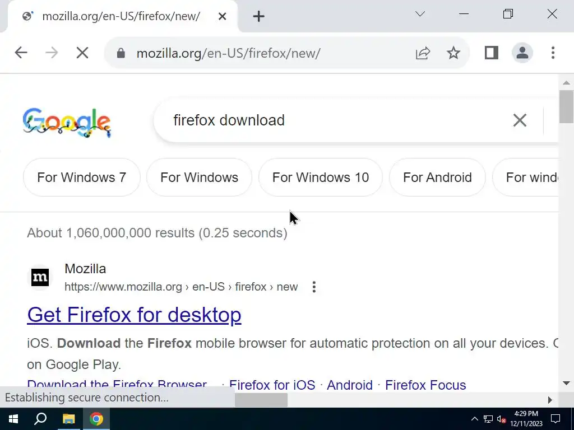Filter results with For Windows 7 chip
The width and height of the screenshot is (574, 430).
pos(82,177)
